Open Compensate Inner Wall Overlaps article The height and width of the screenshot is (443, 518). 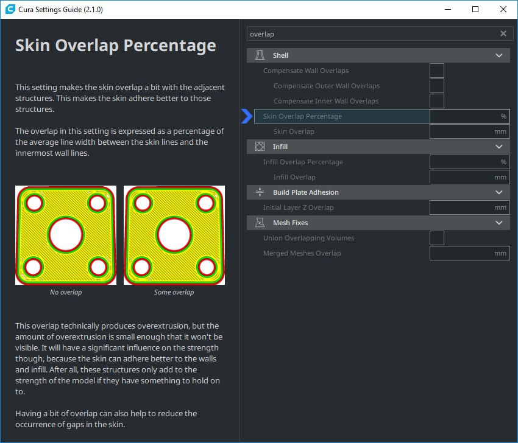[326, 101]
